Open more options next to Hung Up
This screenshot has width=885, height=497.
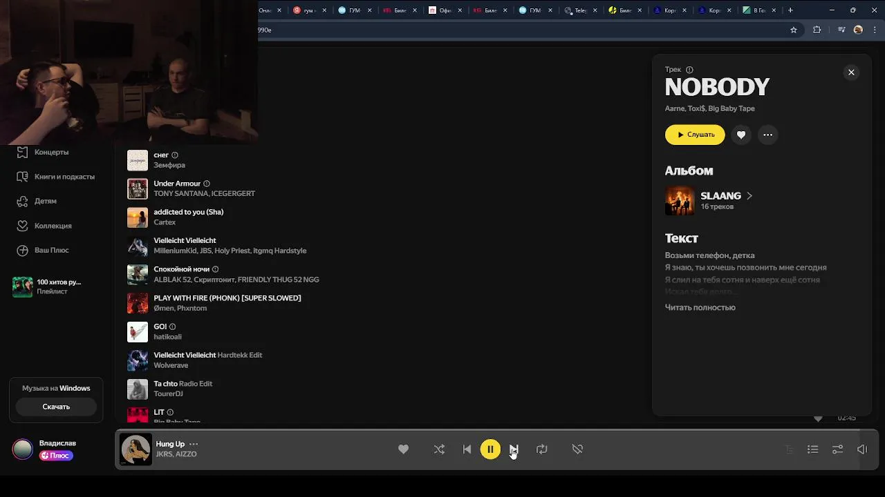click(x=194, y=444)
